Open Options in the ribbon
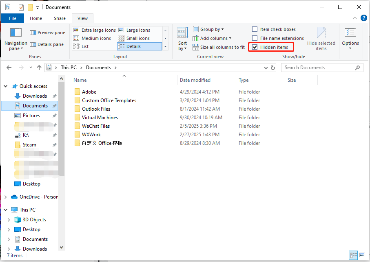Image resolution: width=370 pixels, height=262 pixels. tap(350, 39)
